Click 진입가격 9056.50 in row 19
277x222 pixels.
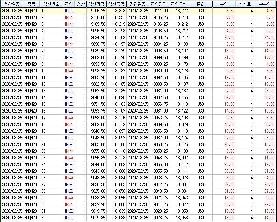pos(161,131)
